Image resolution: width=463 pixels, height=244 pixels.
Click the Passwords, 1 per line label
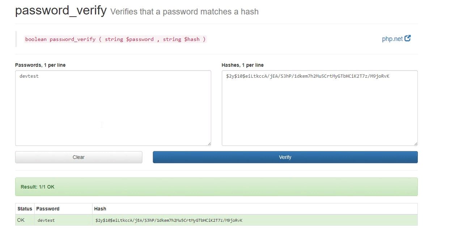tap(40, 65)
